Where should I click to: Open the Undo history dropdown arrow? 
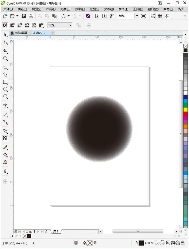click(x=69, y=16)
